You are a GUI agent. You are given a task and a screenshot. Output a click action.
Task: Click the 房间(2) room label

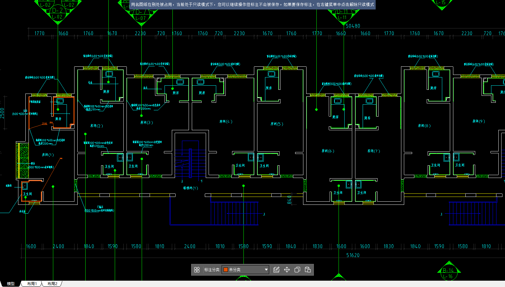coord(97,126)
